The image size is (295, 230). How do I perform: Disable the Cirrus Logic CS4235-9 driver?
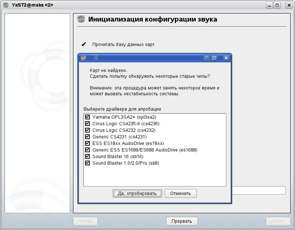[87, 123]
